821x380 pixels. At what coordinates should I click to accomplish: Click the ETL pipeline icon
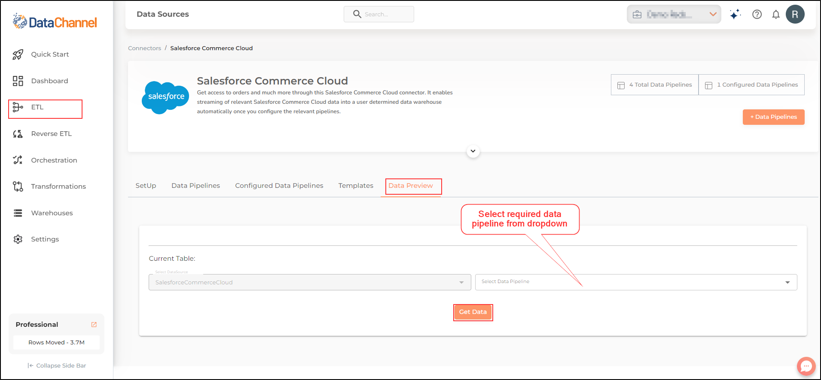18,107
